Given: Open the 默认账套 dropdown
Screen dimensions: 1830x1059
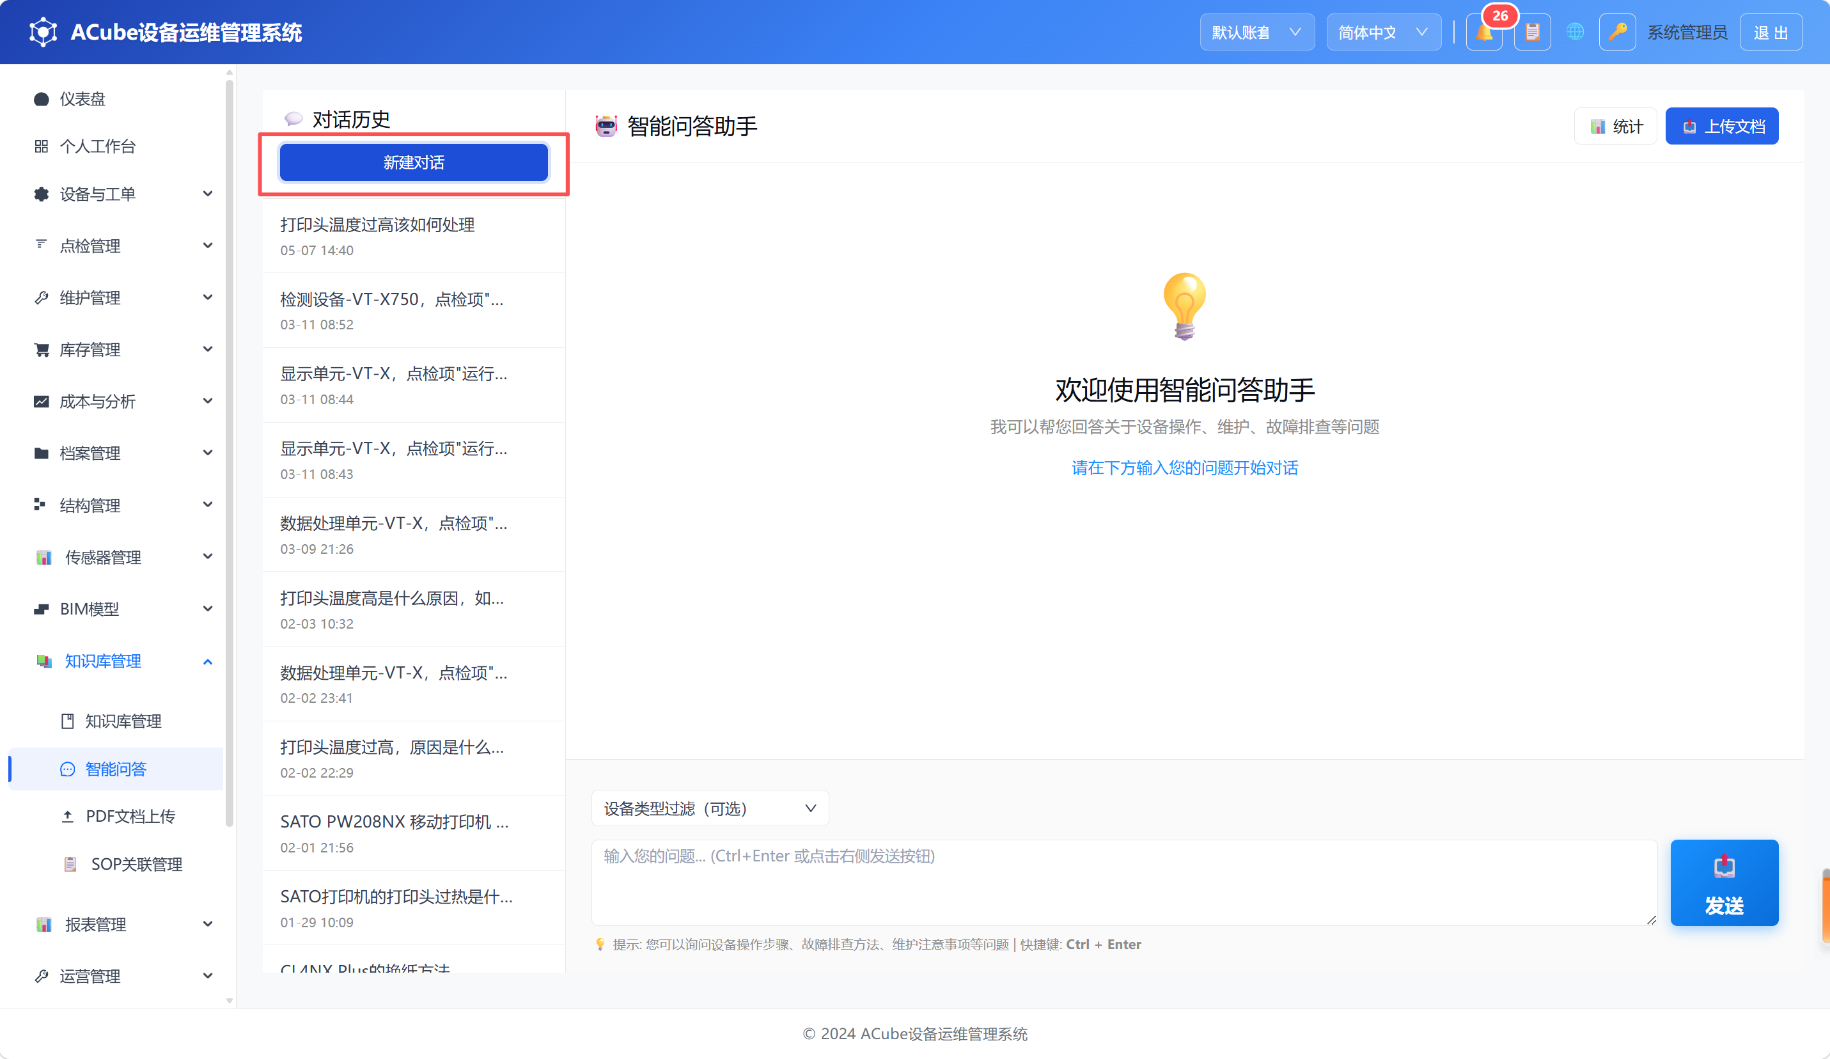Looking at the screenshot, I should pyautogui.click(x=1256, y=33).
